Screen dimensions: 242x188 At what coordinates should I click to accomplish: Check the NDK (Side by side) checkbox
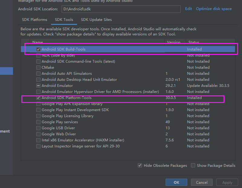pos(38,55)
